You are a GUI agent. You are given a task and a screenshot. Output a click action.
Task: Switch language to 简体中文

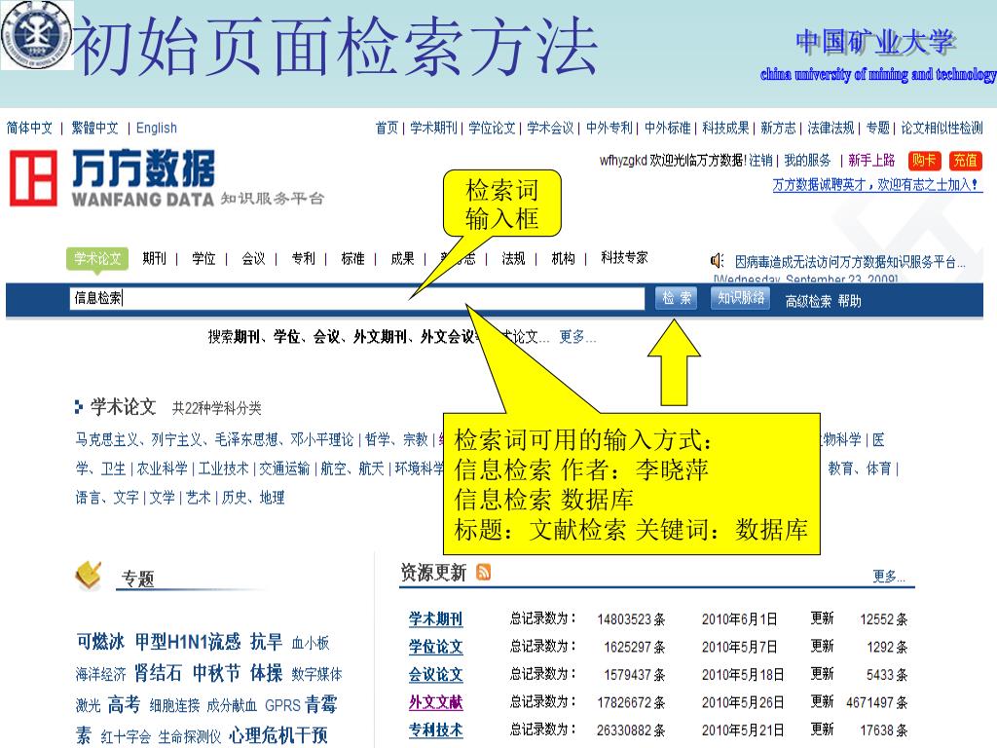pos(29,128)
